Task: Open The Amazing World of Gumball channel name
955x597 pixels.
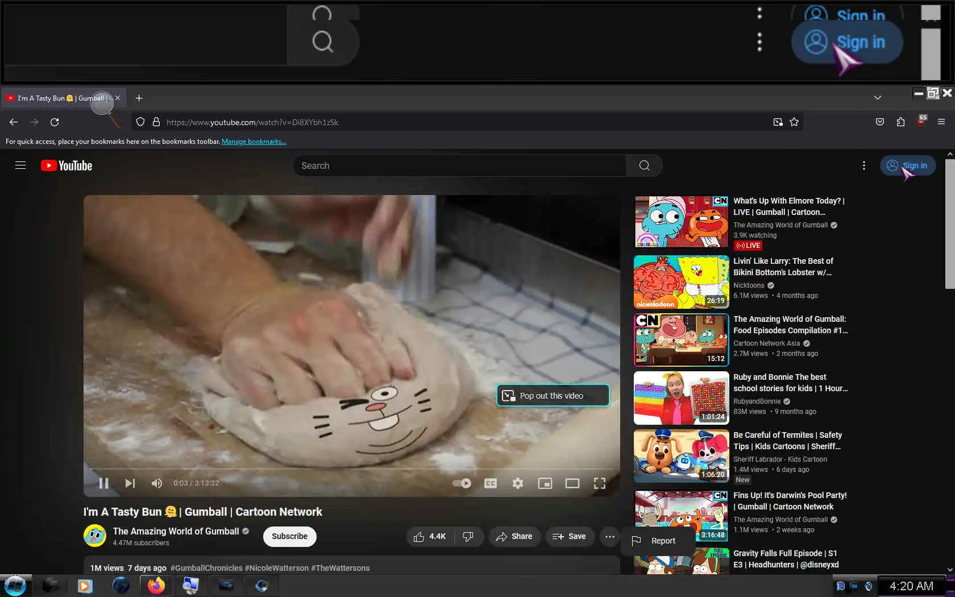Action: [x=176, y=531]
